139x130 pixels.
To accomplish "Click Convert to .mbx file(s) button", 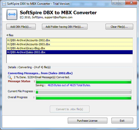I will (69, 109).
